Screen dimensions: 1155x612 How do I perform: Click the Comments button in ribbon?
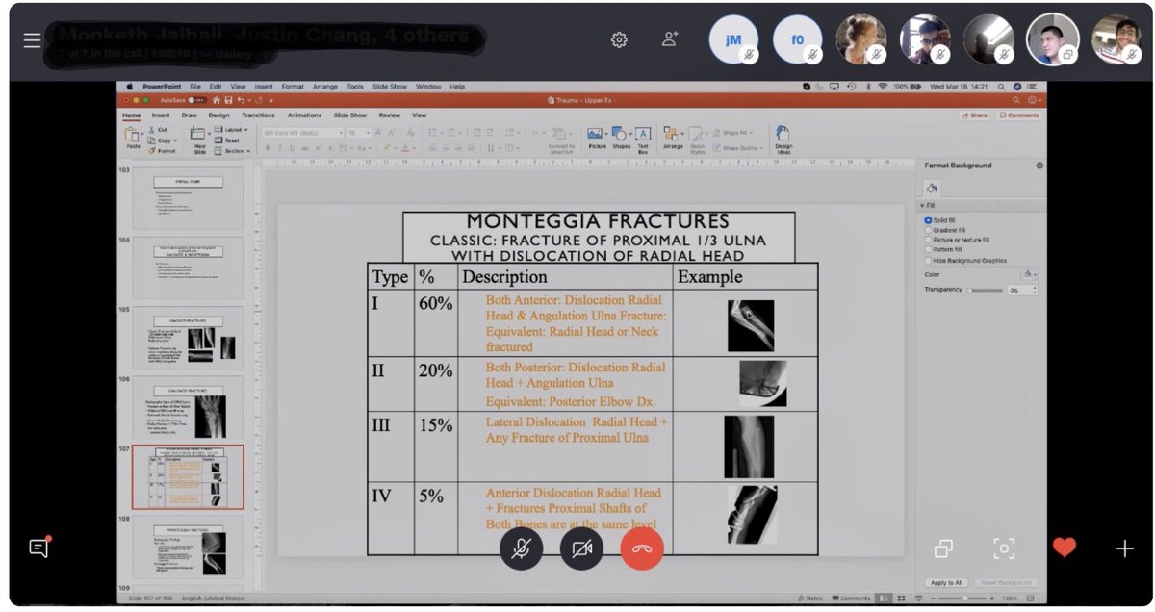(x=1019, y=115)
